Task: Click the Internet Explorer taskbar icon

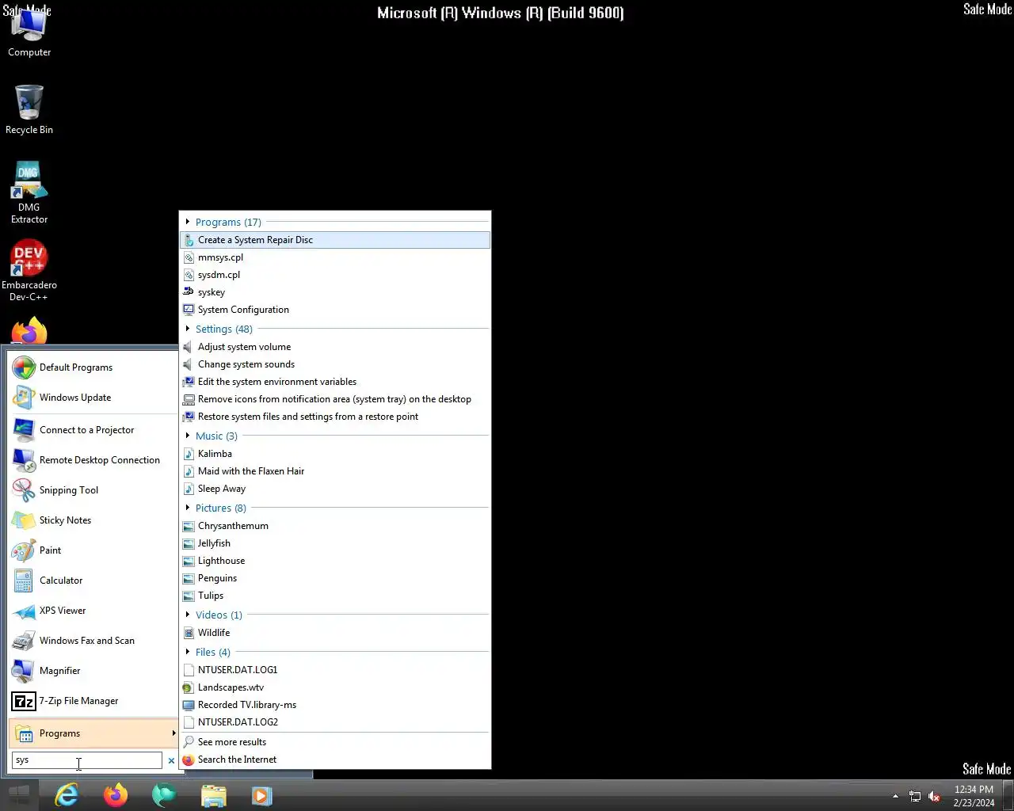Action: pos(67,795)
